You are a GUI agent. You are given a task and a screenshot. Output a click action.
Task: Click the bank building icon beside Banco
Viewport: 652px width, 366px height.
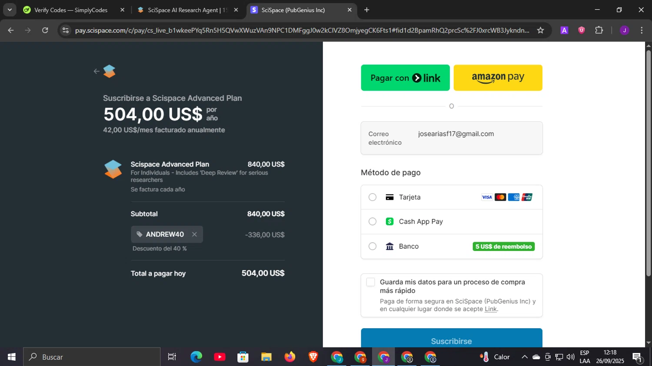(x=389, y=246)
